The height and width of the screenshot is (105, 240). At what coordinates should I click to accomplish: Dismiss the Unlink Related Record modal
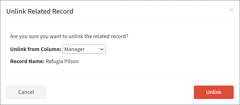[x=231, y=10]
